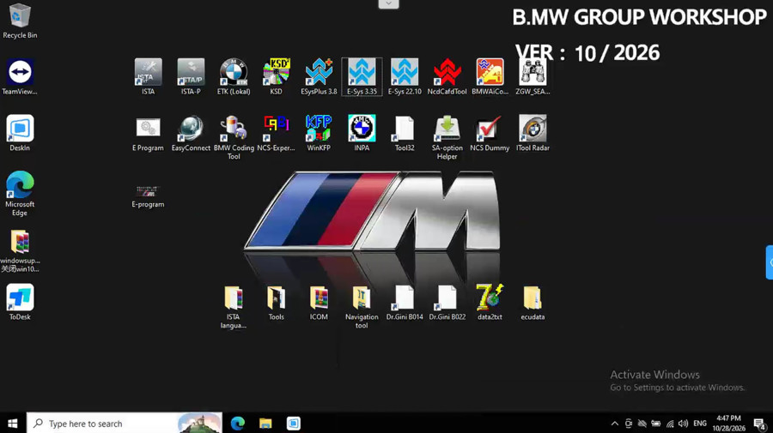Select the KSD desktop icon
Image resolution: width=773 pixels, height=433 pixels.
pos(276,77)
